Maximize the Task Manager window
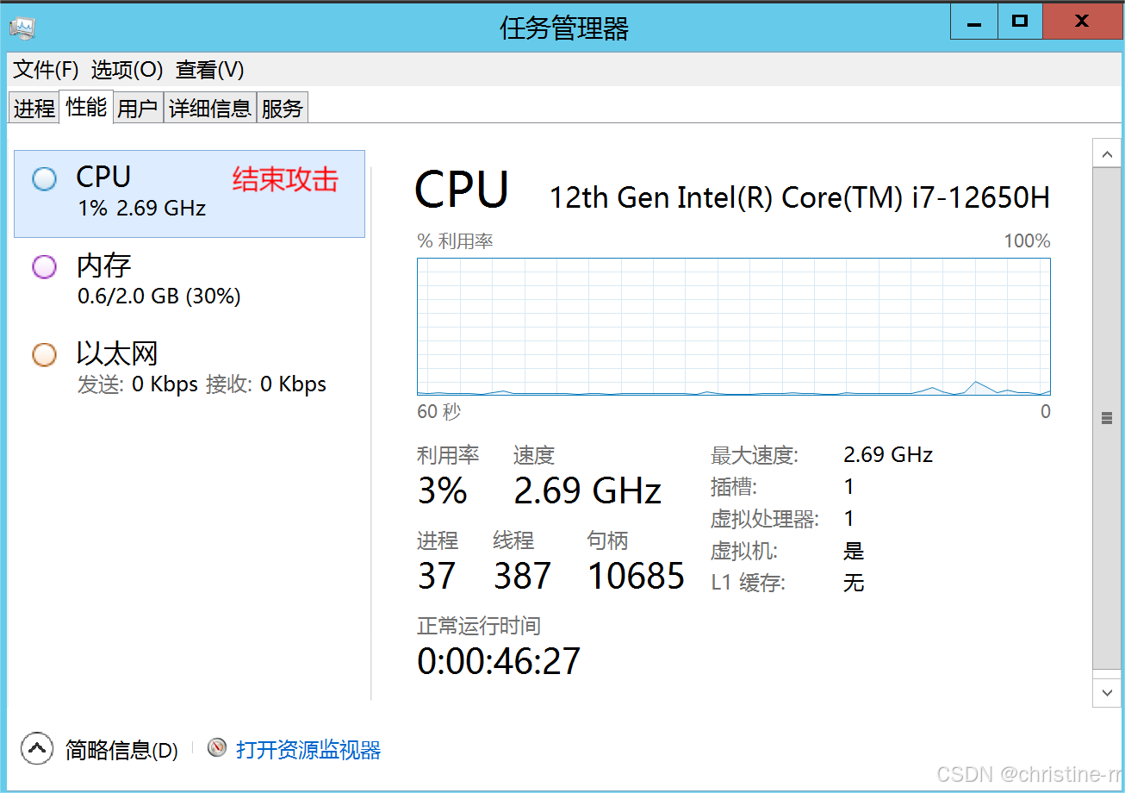 (x=1020, y=22)
